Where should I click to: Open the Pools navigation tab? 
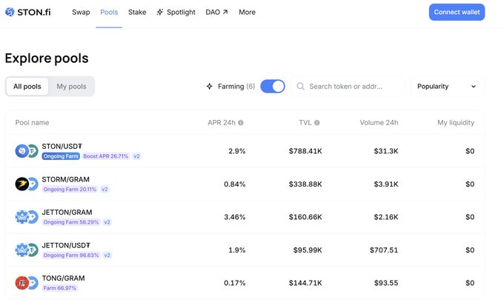109,12
